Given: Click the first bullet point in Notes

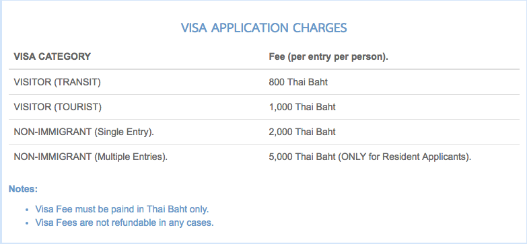Looking at the screenshot, I should 27,210.
